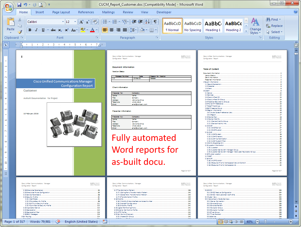
Task: Sort text with A-Z icon
Action: [x=148, y=22]
